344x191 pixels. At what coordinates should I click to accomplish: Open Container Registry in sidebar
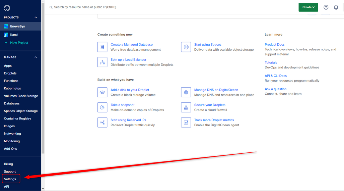point(17,118)
